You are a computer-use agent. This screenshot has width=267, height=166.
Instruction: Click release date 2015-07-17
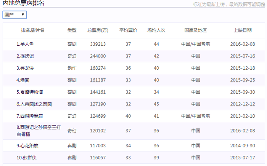[x=243, y=158]
